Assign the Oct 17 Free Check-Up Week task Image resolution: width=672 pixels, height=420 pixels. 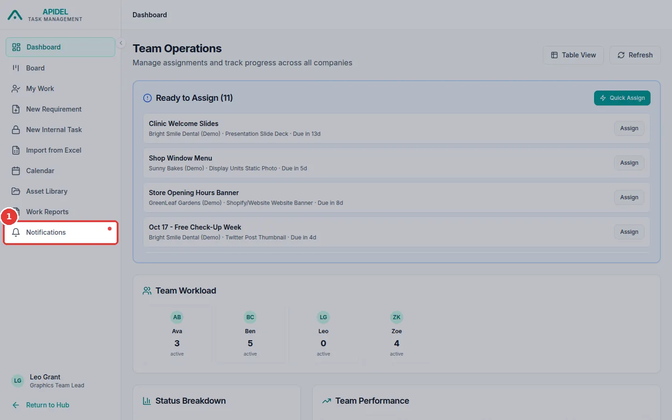[629, 232]
